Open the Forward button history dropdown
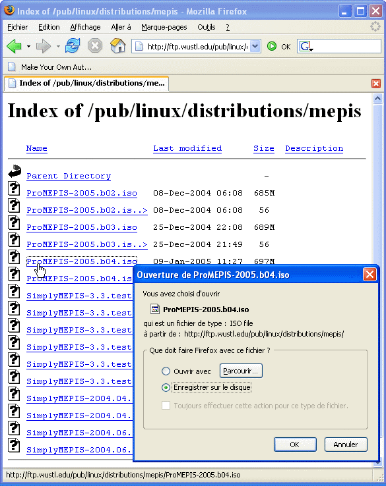This screenshot has width=386, height=486. pos(58,47)
